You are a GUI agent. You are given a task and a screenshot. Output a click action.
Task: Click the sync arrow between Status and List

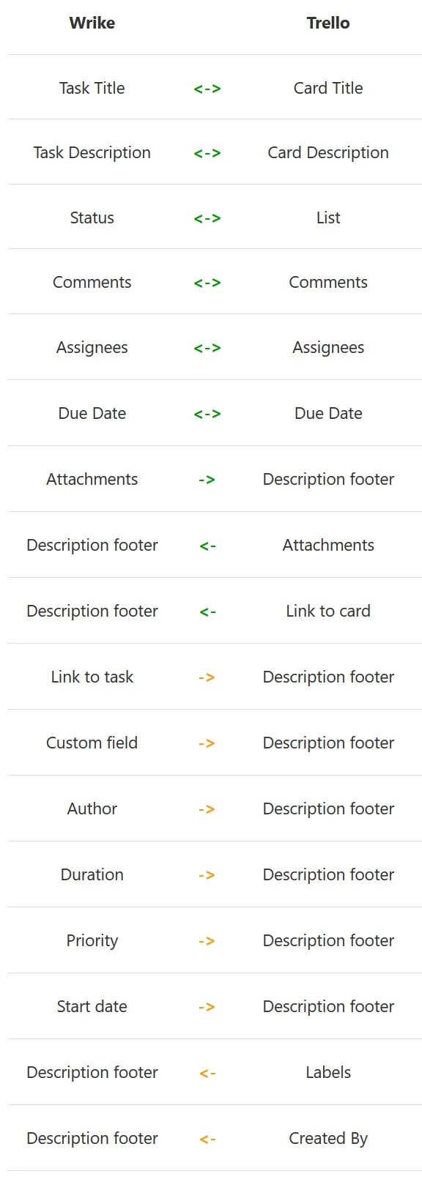coord(207,218)
